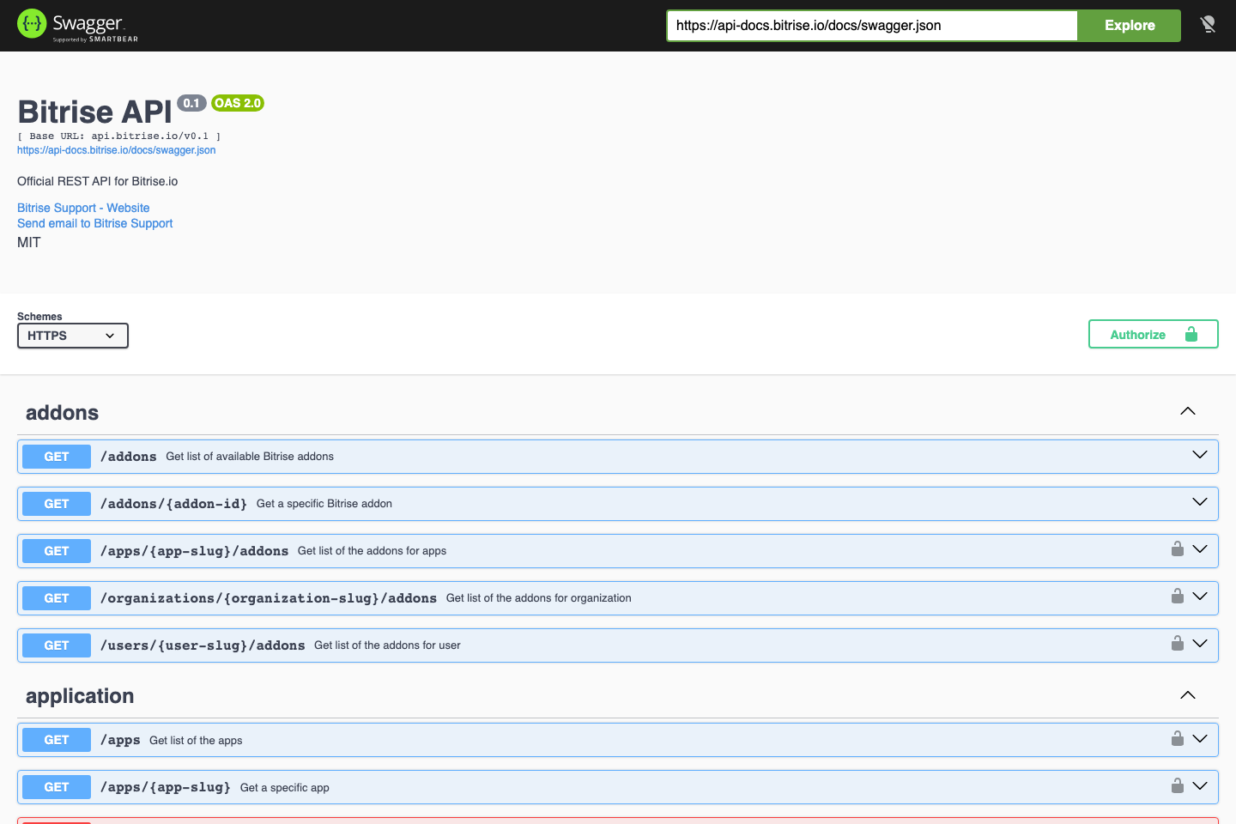This screenshot has width=1236, height=824.
Task: Collapse the application section
Action: [1187, 695]
